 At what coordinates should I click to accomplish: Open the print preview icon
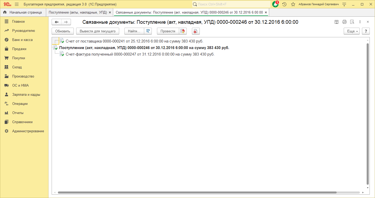[352, 22]
